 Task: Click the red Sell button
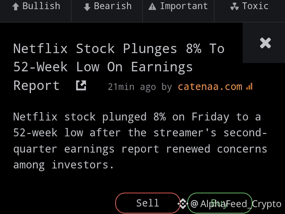148,203
